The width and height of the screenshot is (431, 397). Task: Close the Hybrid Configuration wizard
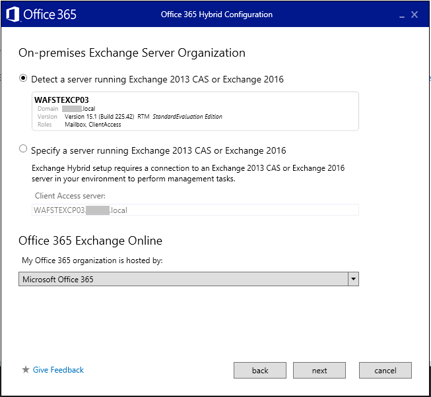(414, 15)
